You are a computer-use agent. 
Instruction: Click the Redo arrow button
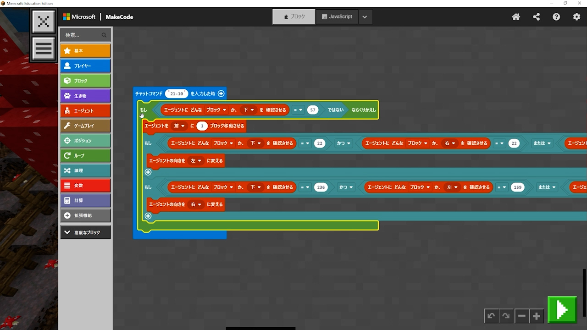tap(506, 316)
